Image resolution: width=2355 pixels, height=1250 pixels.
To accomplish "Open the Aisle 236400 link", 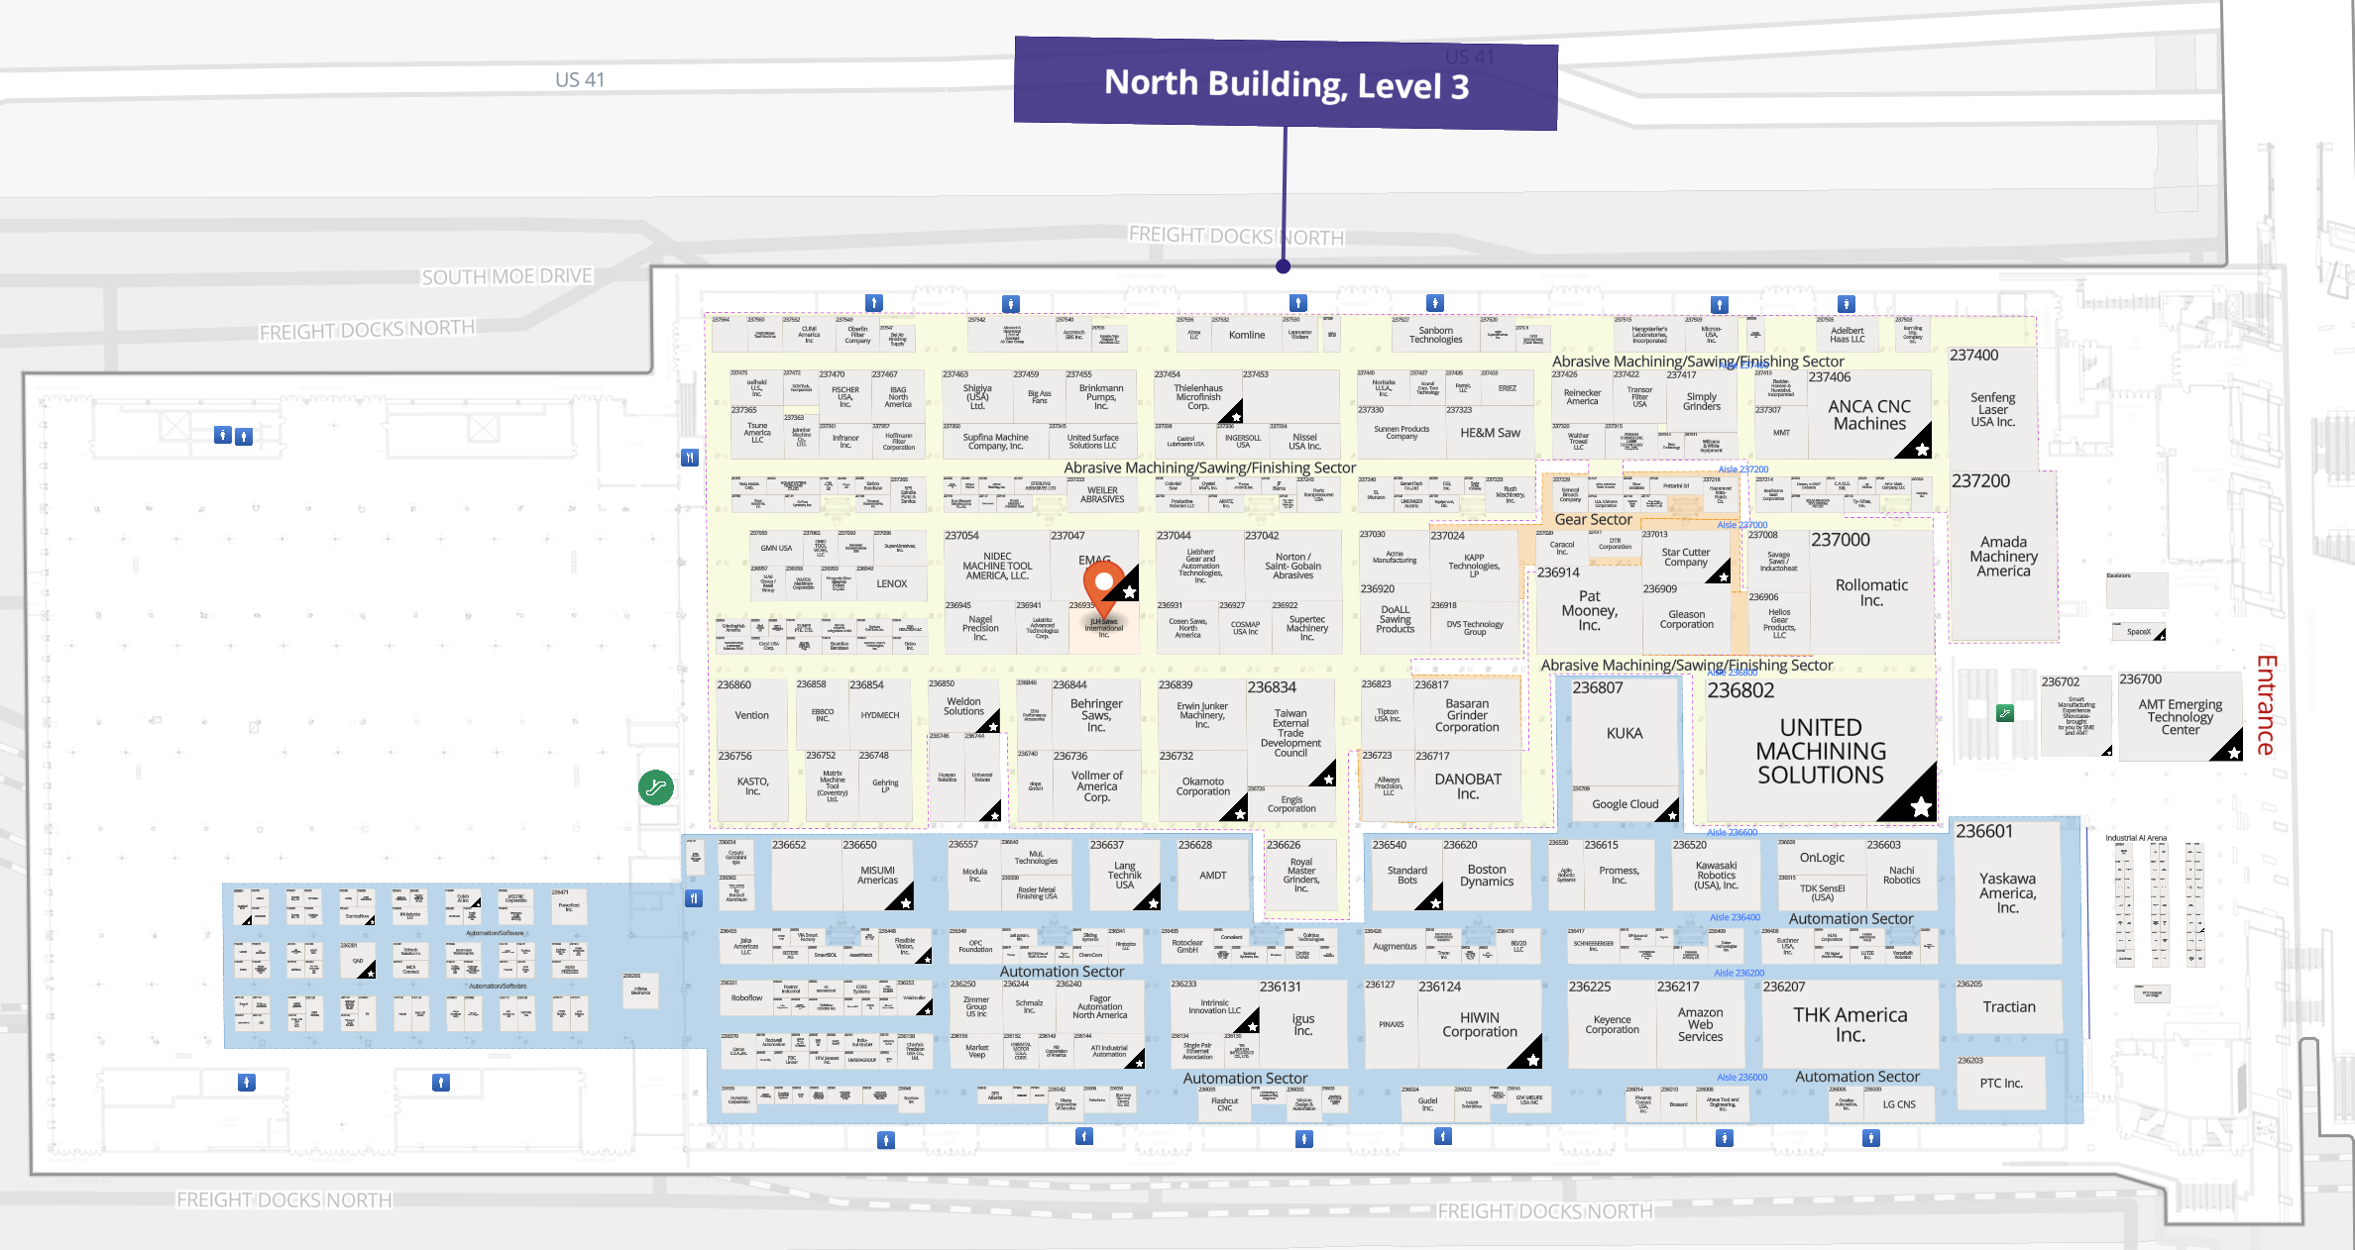I will (x=1735, y=917).
